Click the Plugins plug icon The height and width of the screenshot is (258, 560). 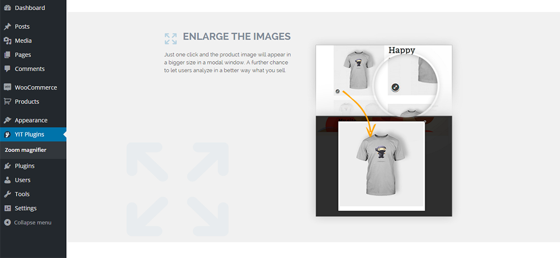point(7,166)
